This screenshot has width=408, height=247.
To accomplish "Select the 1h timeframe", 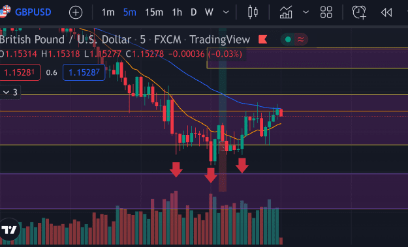I will pos(177,12).
